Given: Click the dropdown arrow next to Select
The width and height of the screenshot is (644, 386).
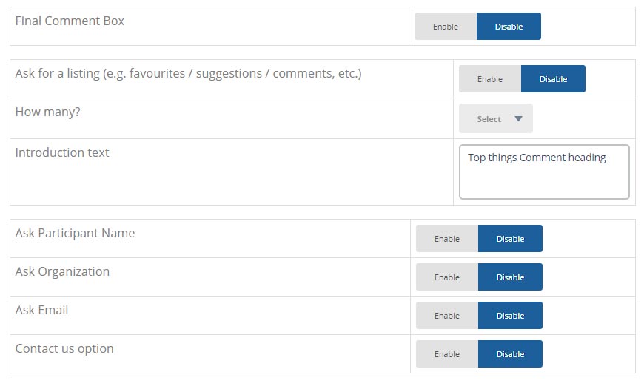Looking at the screenshot, I should click(x=518, y=118).
